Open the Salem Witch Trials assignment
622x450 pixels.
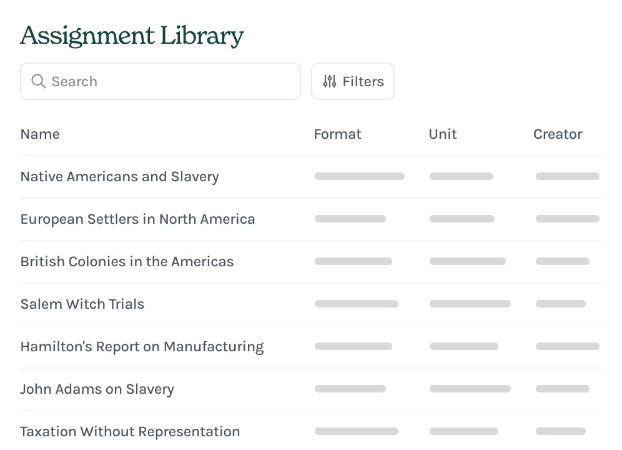tap(82, 304)
